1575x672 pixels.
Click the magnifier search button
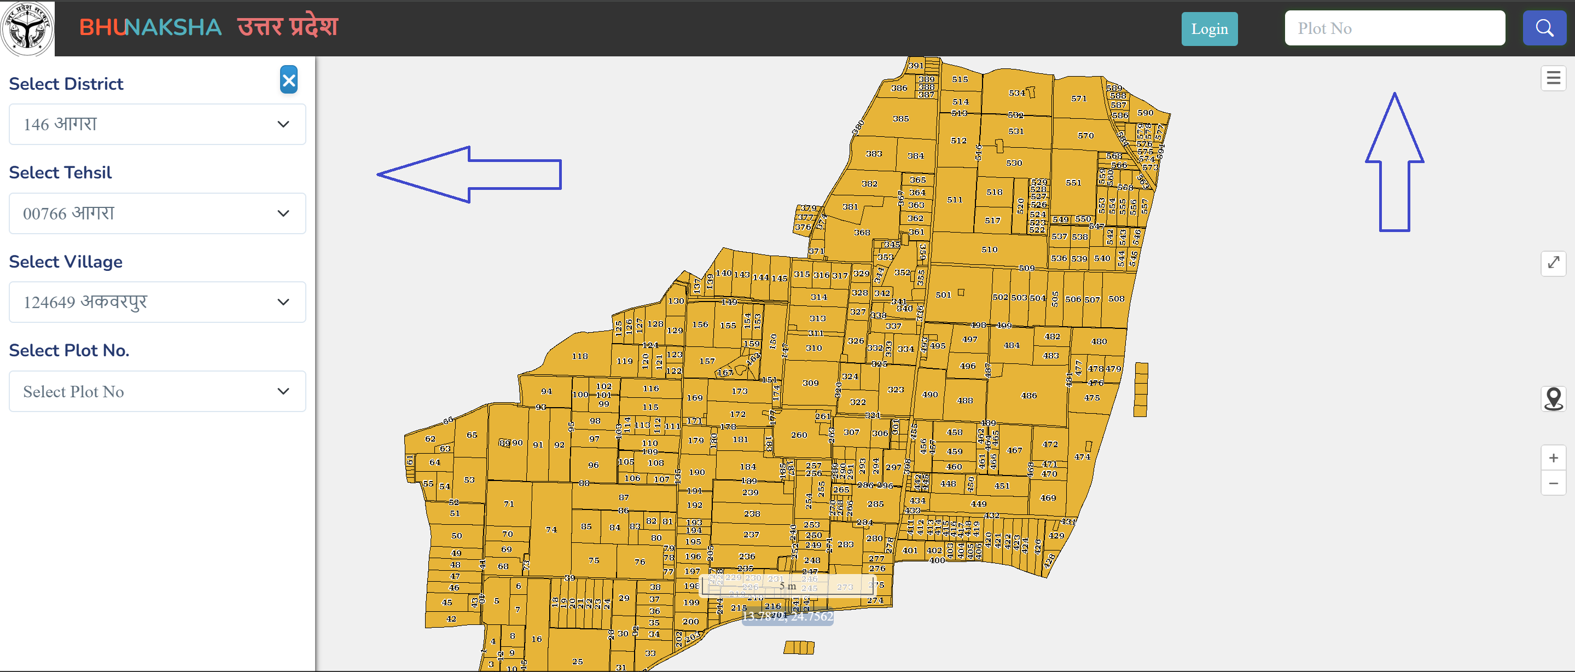[1544, 28]
